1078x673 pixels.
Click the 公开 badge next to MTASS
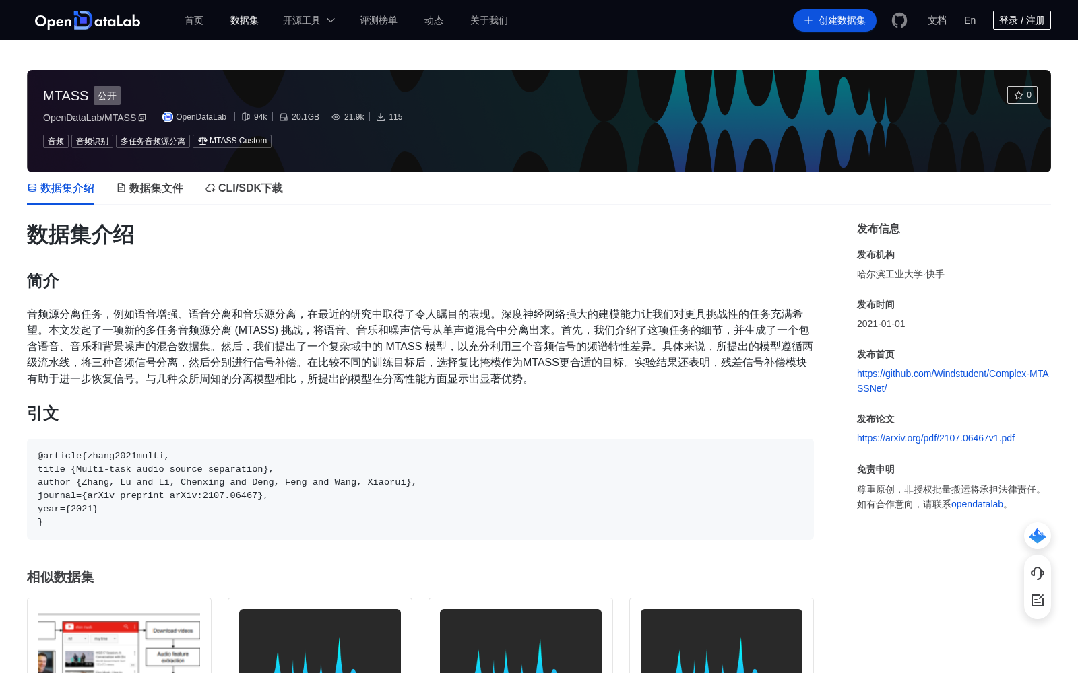click(107, 96)
